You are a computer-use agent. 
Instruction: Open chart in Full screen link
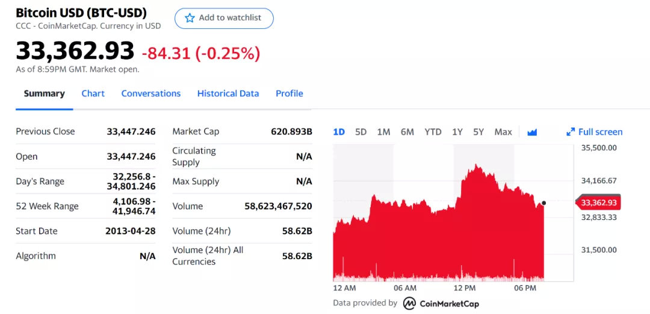(600, 132)
